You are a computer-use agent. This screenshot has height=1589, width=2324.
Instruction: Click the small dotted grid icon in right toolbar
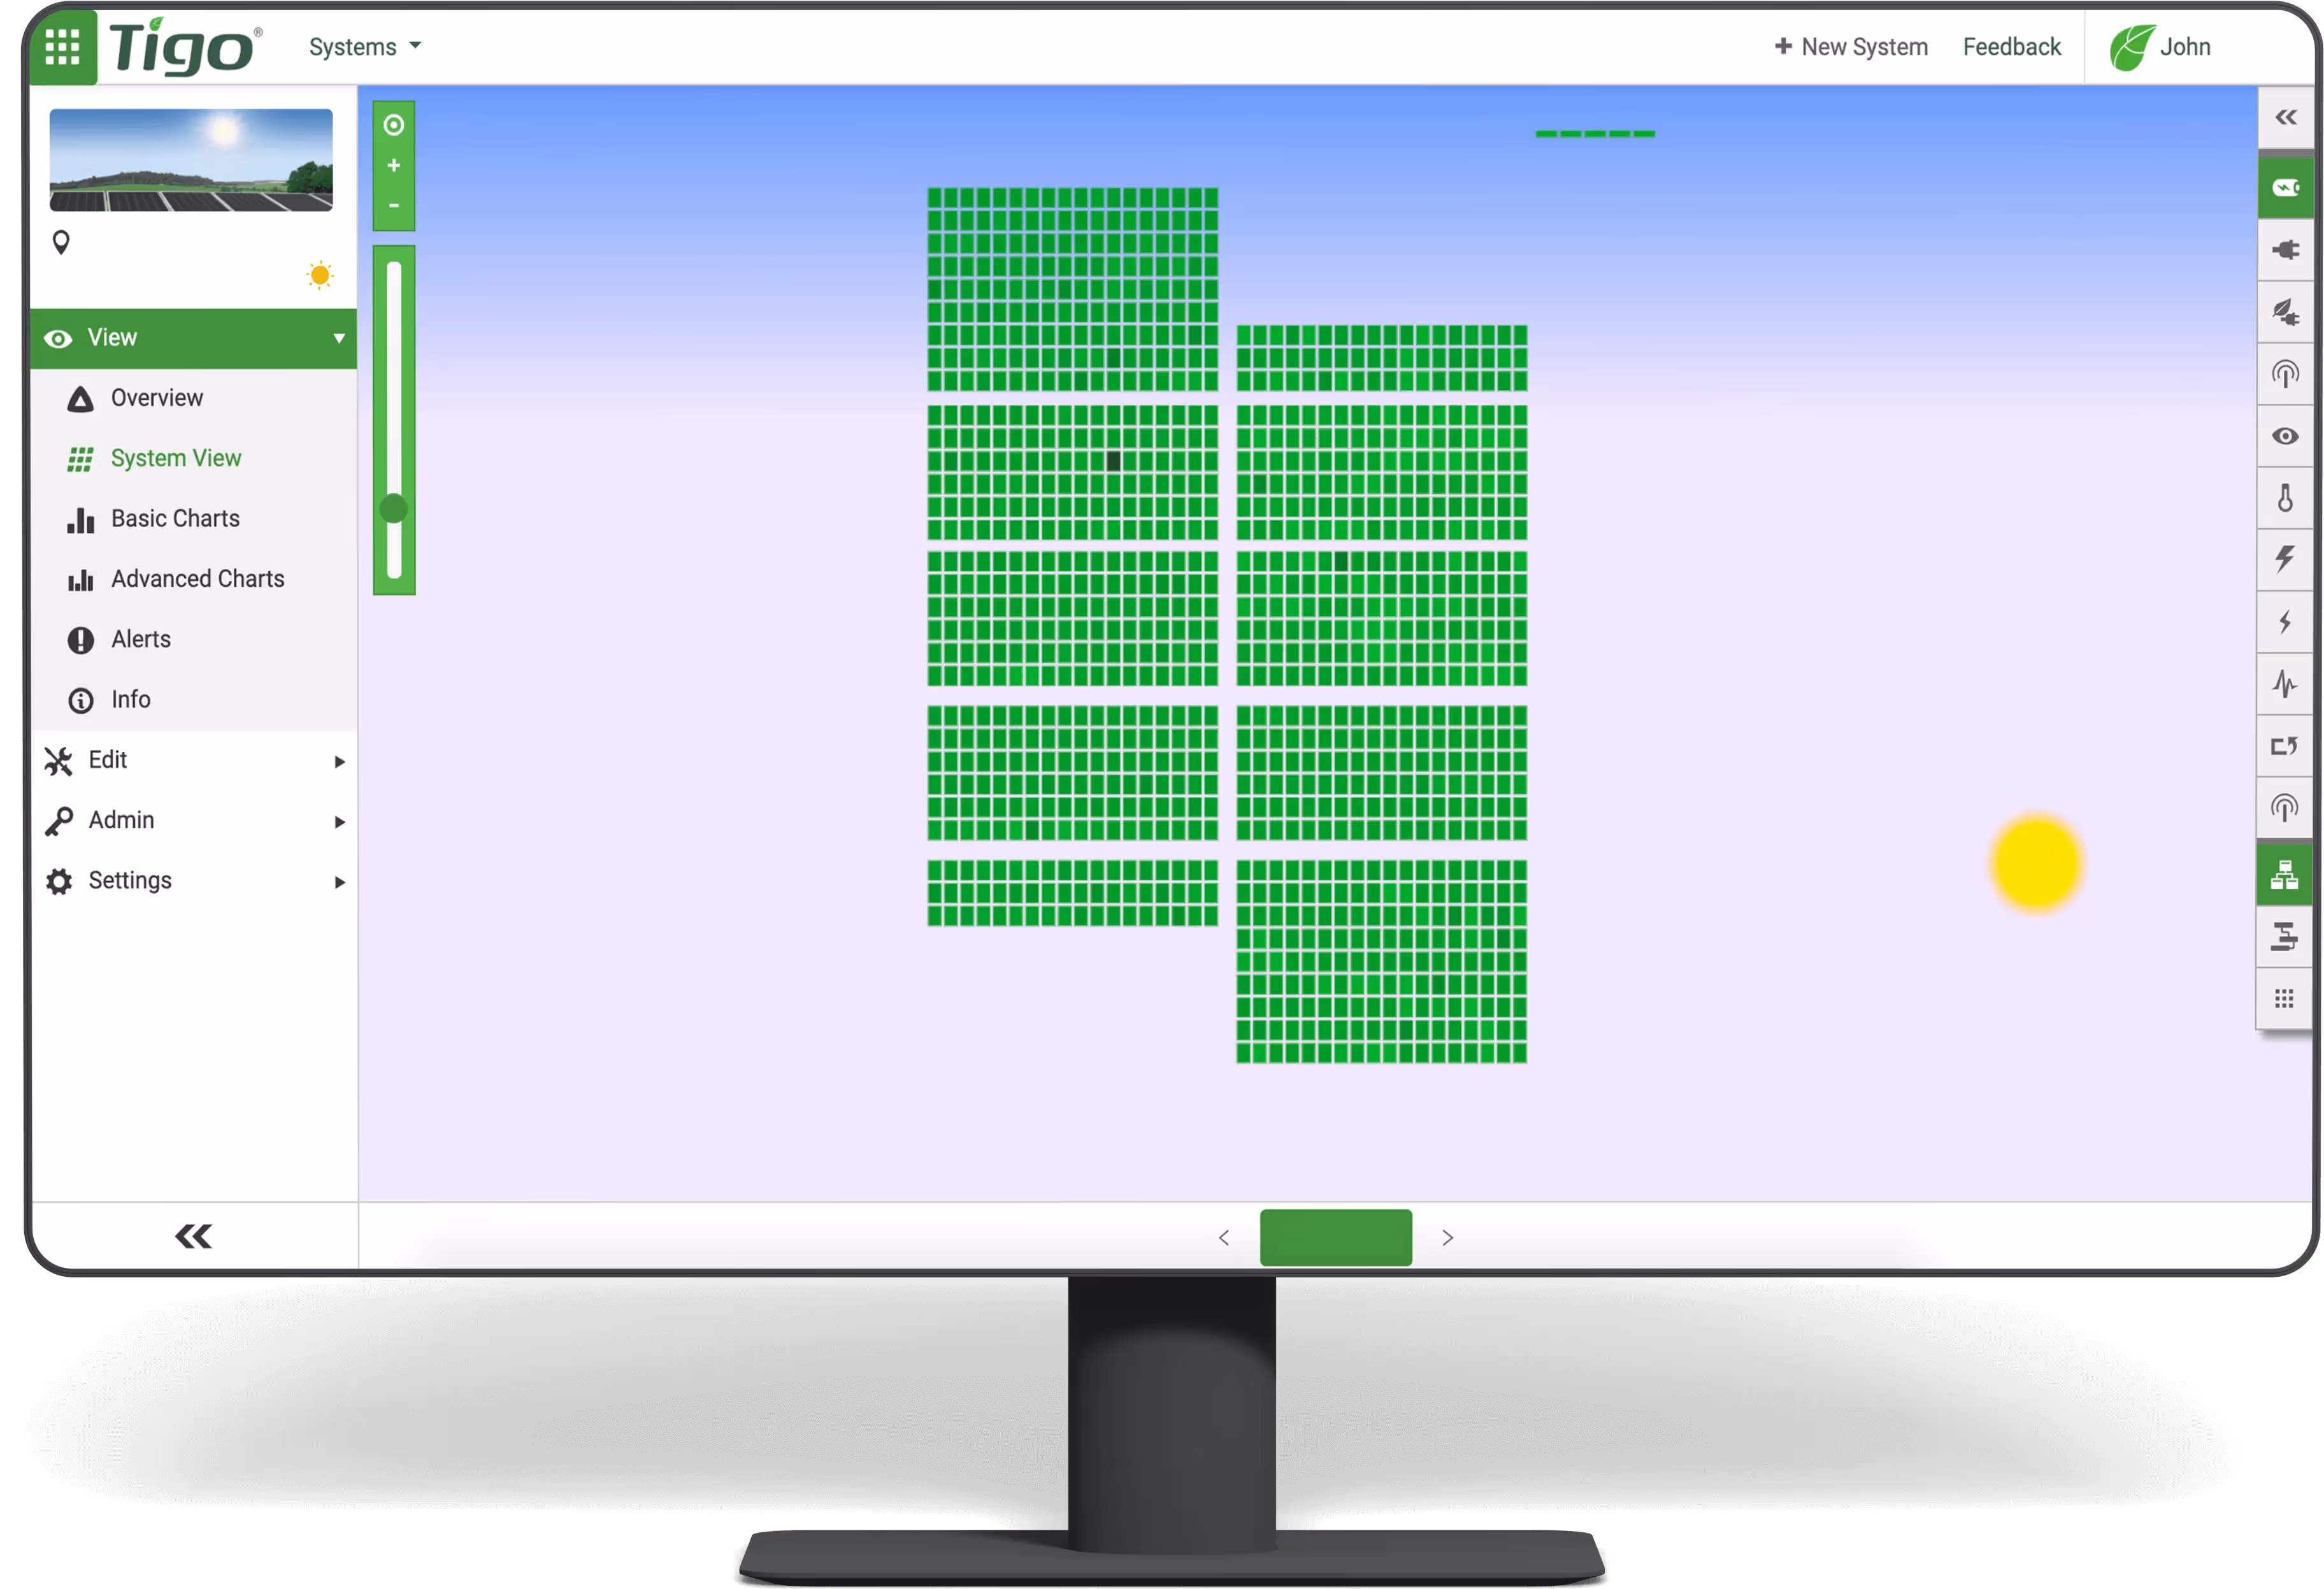click(x=2285, y=999)
